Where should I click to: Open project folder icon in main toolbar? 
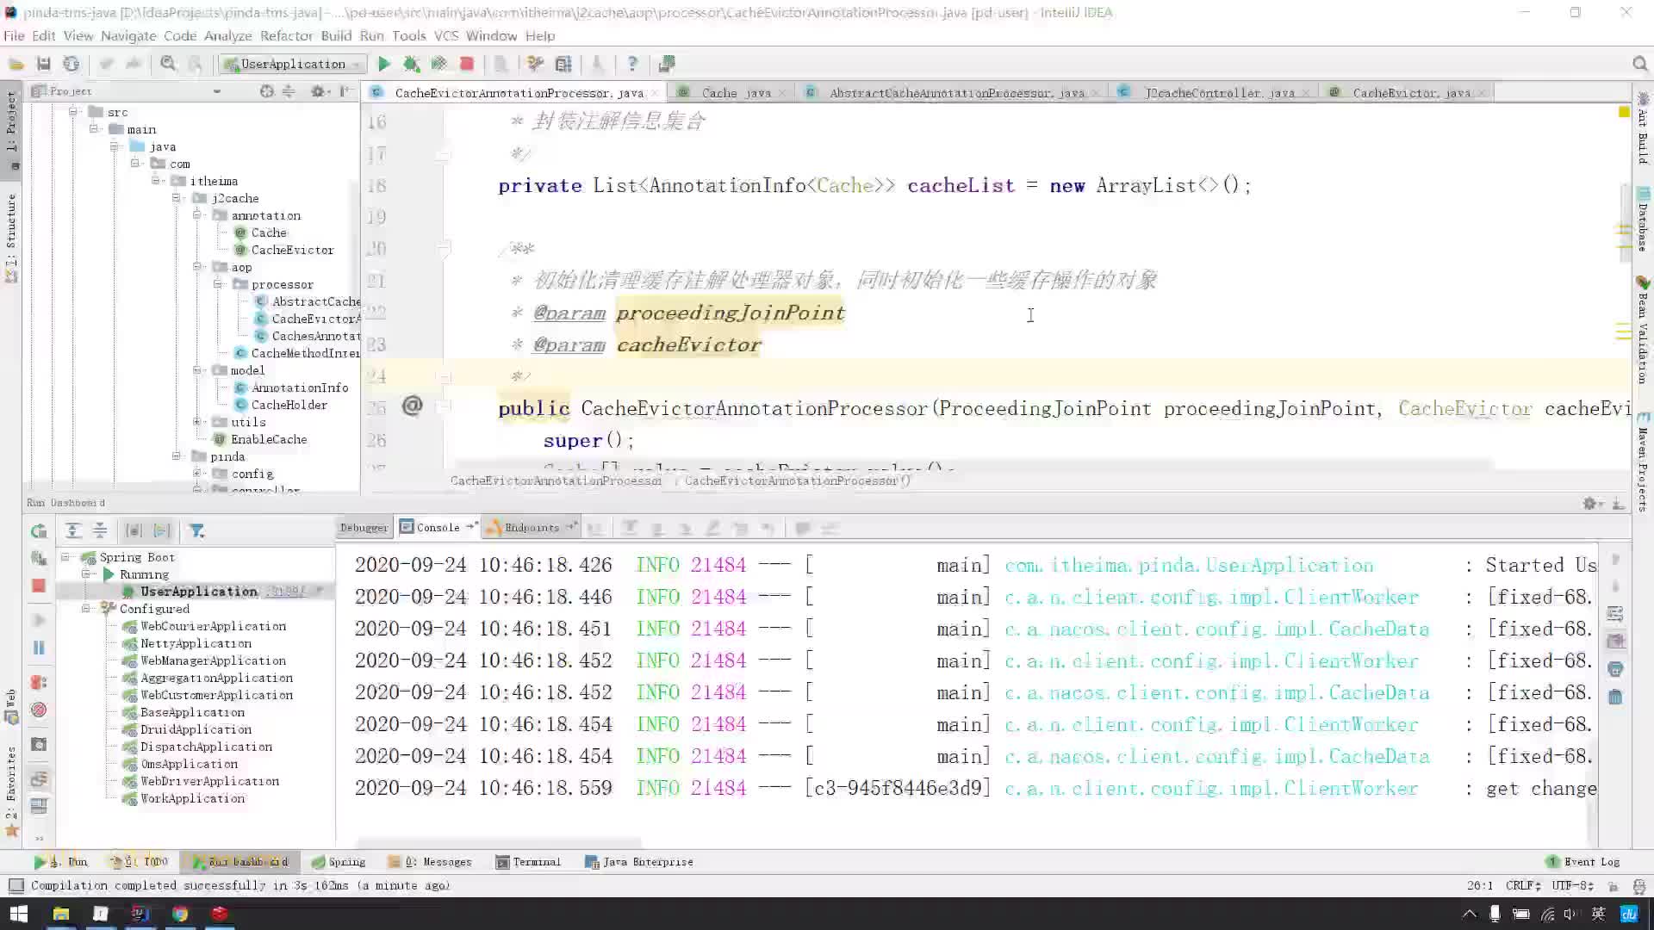coord(16,64)
